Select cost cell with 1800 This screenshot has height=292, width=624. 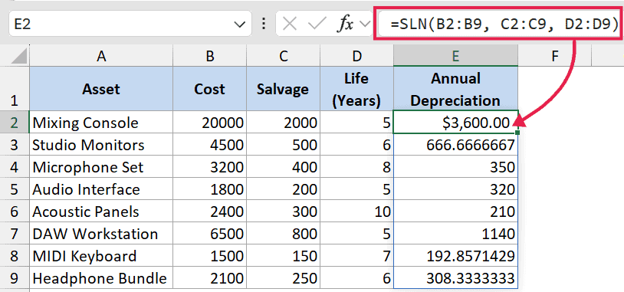[210, 189]
